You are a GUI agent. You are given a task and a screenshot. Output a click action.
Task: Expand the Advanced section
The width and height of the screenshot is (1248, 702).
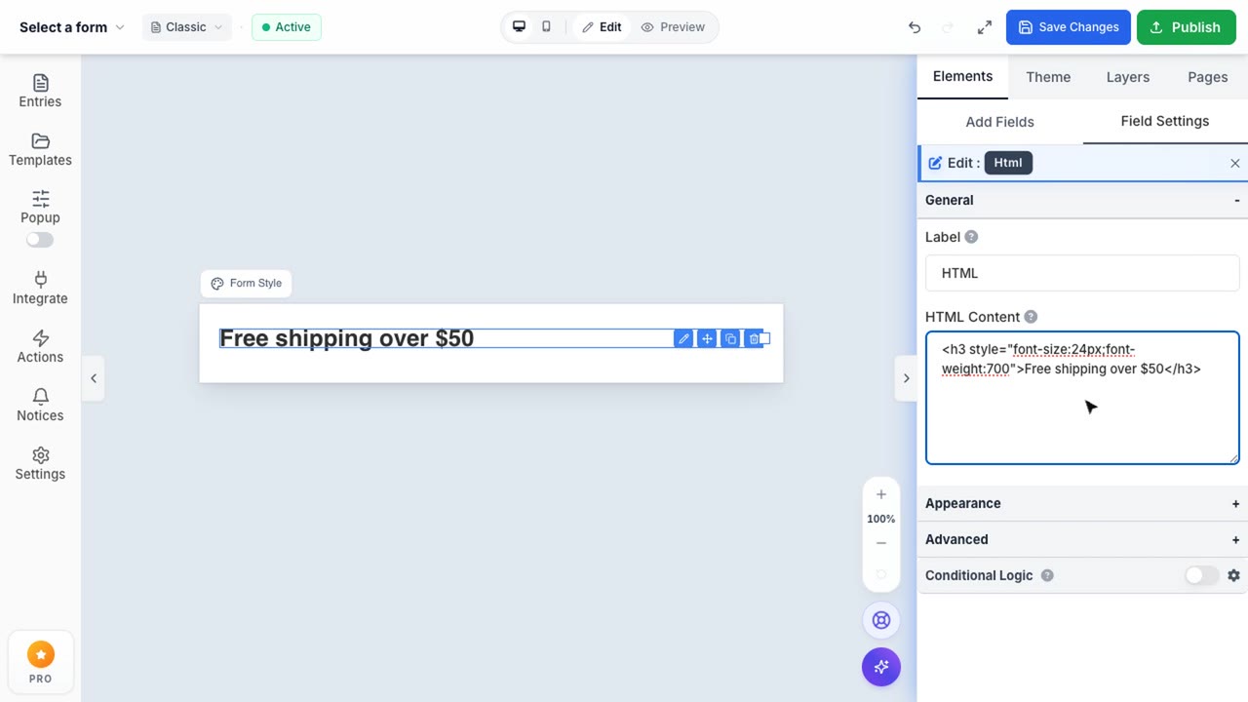click(1082, 539)
